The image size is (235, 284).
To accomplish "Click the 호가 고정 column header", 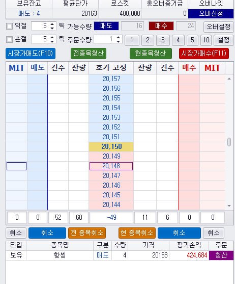I will [x=111, y=68].
